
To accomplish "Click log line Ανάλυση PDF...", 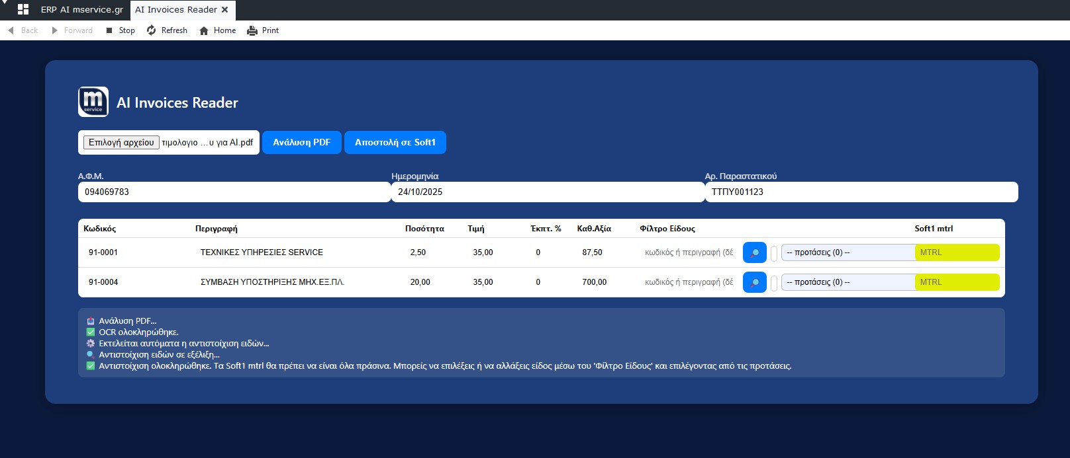I will tap(127, 321).
